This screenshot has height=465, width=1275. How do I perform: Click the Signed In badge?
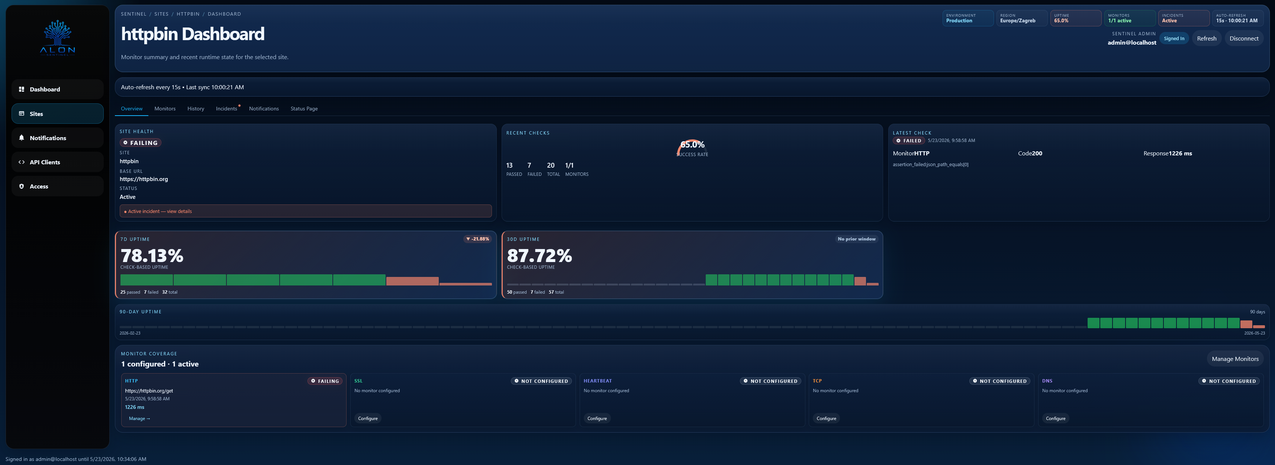click(x=1173, y=38)
